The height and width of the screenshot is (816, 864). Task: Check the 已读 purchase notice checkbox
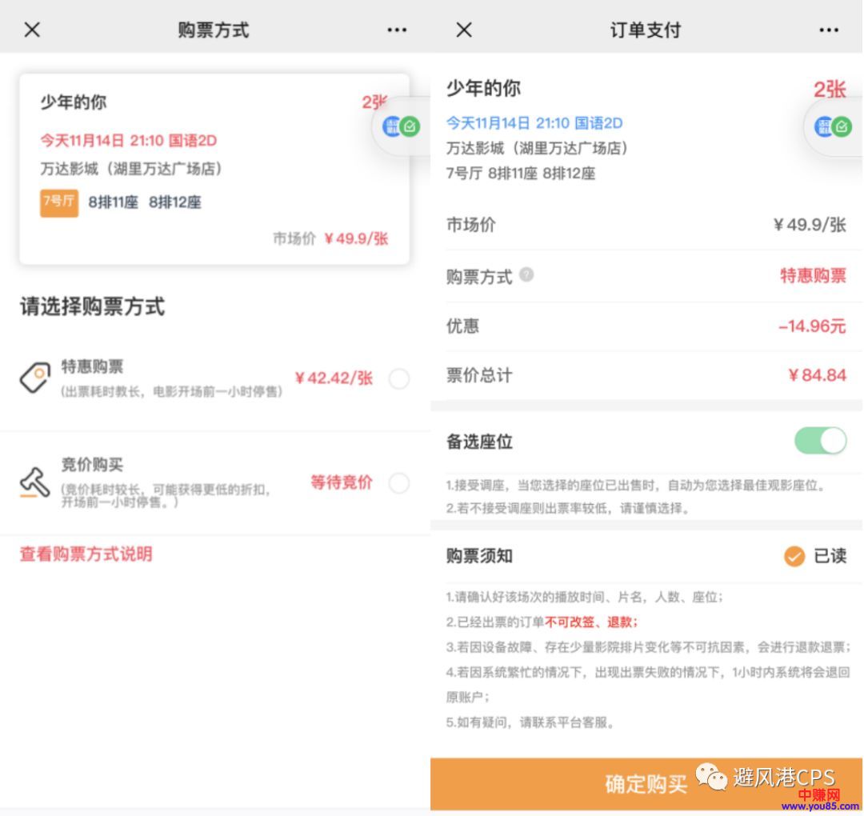(794, 557)
